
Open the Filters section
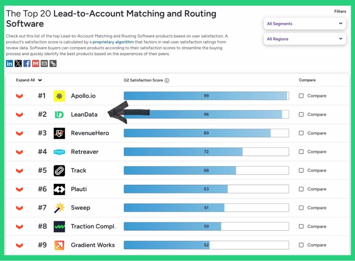[x=340, y=11]
